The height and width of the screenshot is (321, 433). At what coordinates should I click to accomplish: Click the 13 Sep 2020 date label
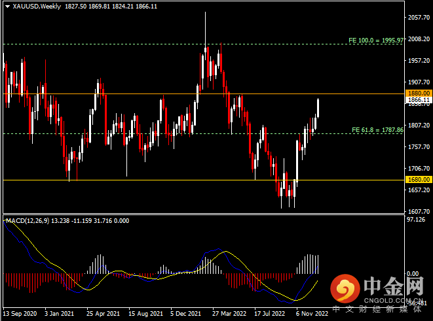[21, 313]
